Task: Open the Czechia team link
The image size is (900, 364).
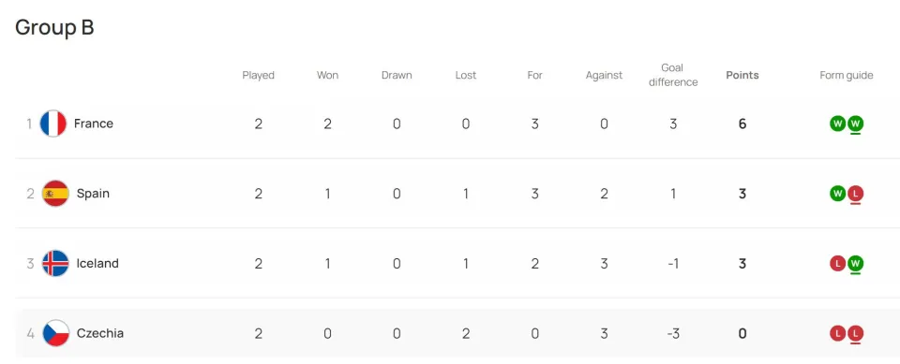Action: click(x=100, y=334)
